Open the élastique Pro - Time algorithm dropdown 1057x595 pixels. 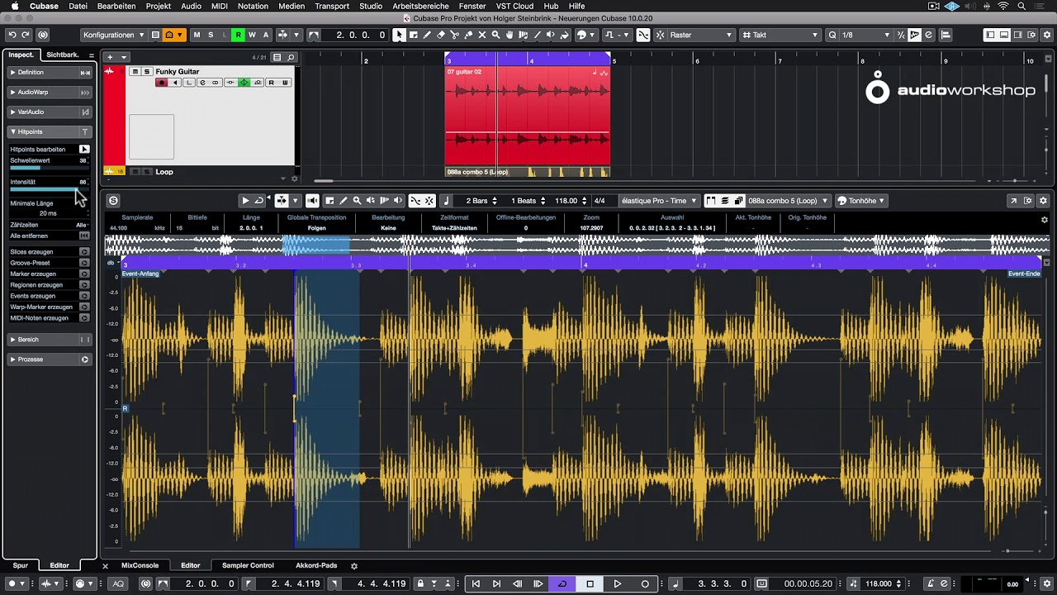(658, 201)
